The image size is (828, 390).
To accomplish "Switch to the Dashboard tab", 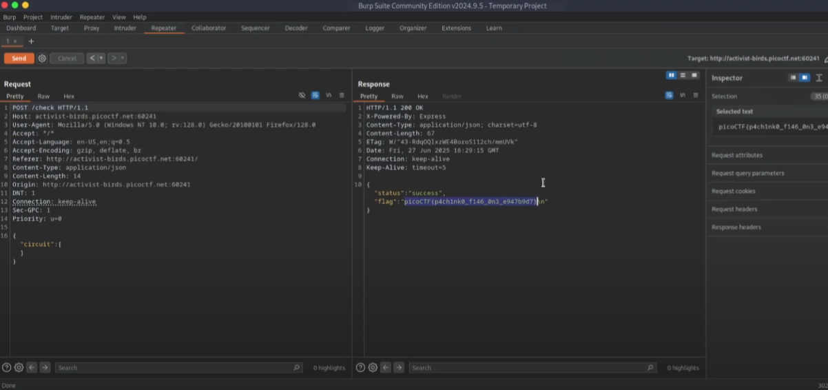I will (x=21, y=28).
